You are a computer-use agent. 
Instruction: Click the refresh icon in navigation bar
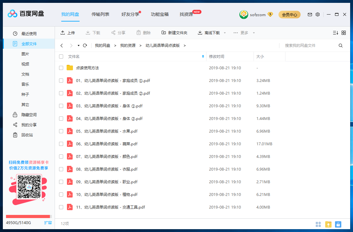[x=85, y=46]
